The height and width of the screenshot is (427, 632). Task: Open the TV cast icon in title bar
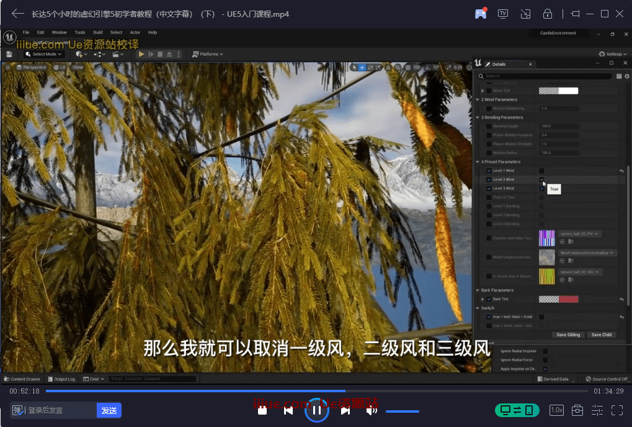coord(503,14)
